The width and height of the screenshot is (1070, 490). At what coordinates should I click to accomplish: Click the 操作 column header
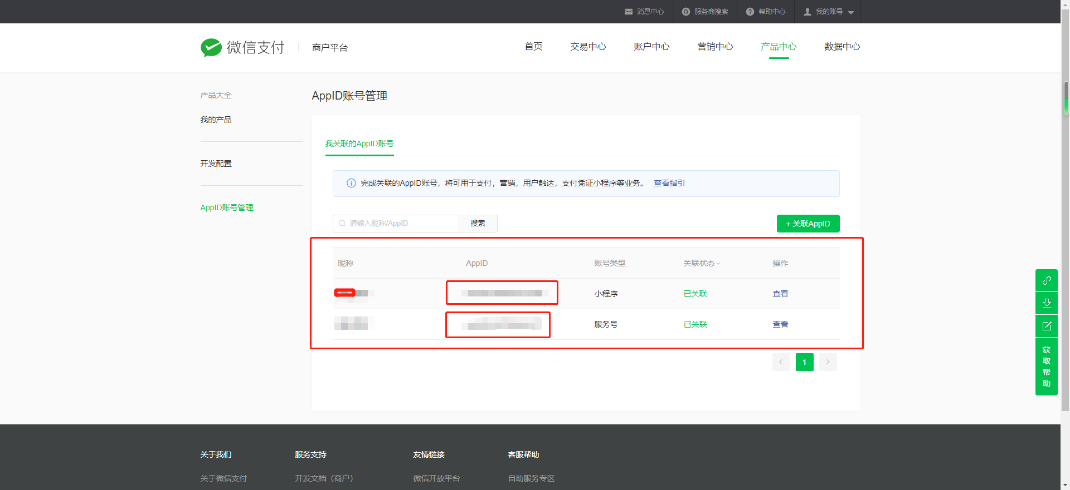click(x=780, y=263)
